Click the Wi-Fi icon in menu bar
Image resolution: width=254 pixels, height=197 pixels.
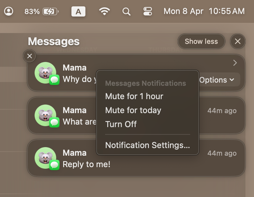104,11
